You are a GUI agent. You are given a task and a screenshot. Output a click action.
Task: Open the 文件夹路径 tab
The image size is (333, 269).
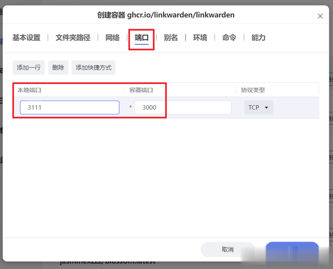73,37
